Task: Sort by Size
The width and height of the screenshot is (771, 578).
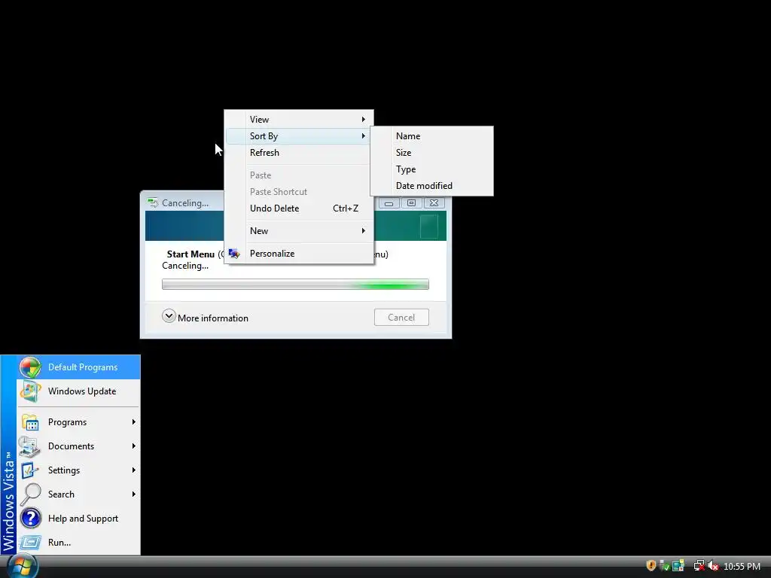Action: pos(431,153)
